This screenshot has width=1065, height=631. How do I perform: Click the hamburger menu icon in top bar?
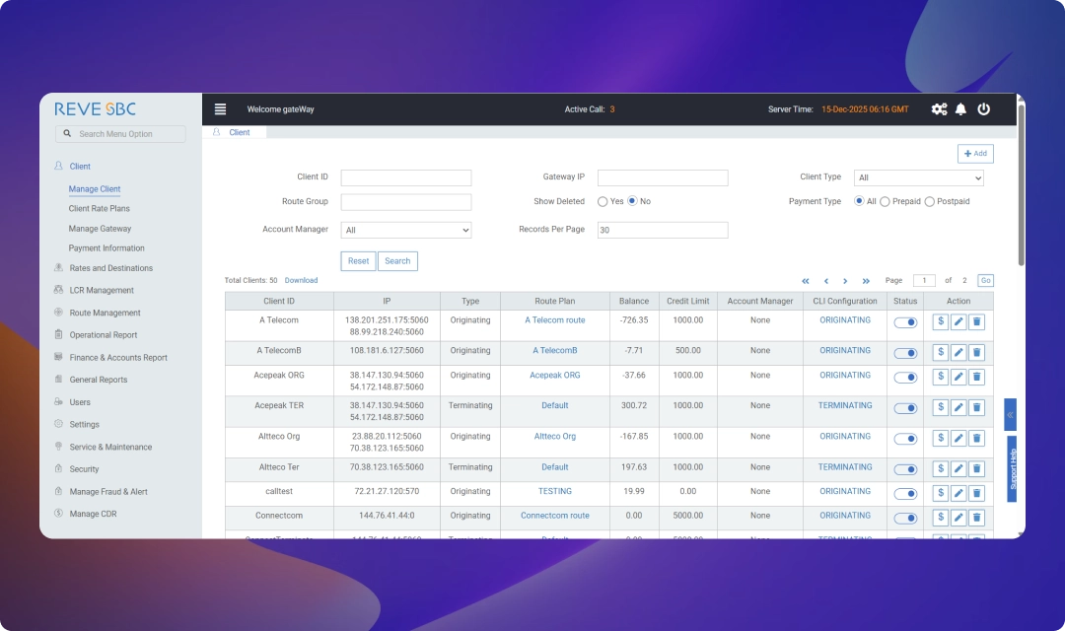[x=220, y=109]
